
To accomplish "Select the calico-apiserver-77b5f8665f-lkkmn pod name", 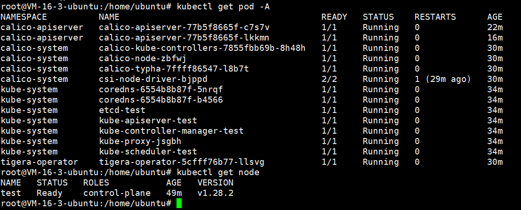I will click(x=184, y=38).
